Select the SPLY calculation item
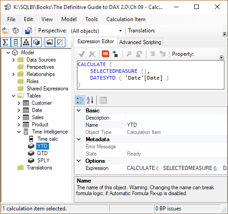The image size is (228, 214). click(43, 160)
